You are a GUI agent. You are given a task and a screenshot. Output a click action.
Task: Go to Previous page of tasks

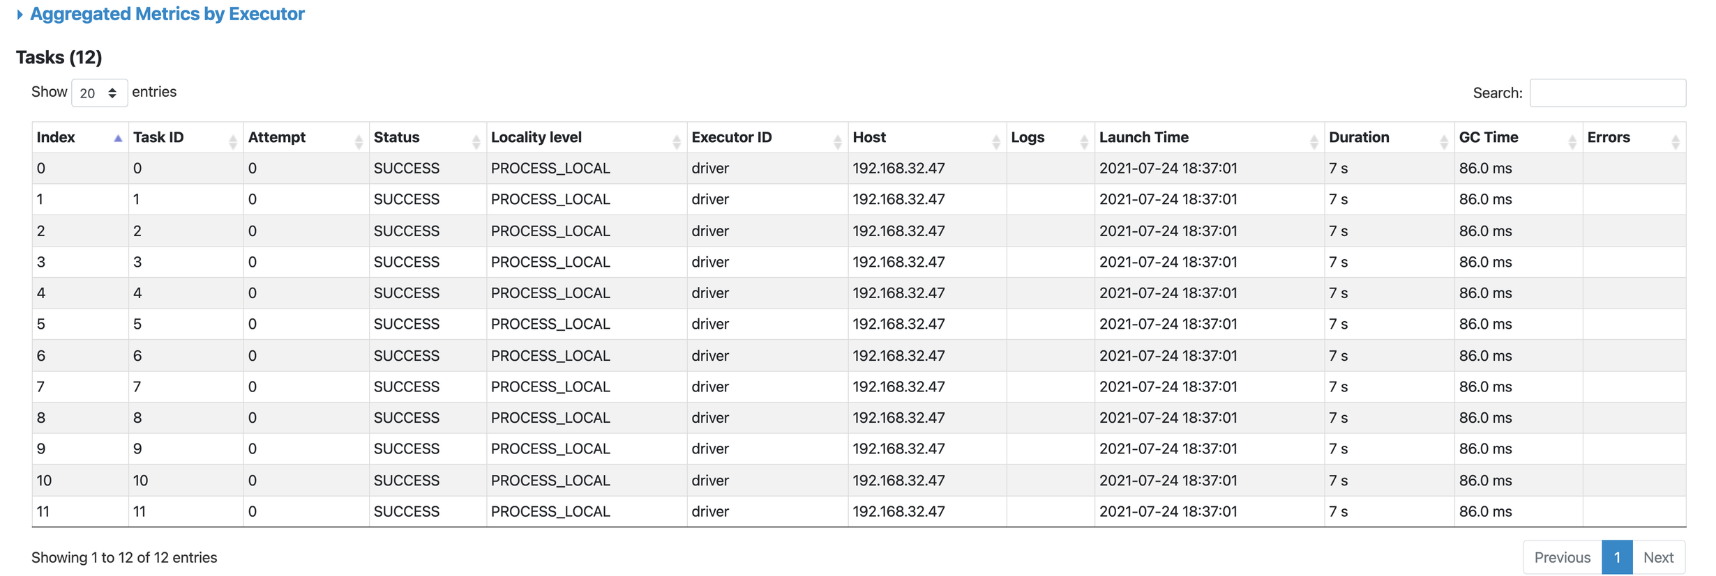point(1562,557)
